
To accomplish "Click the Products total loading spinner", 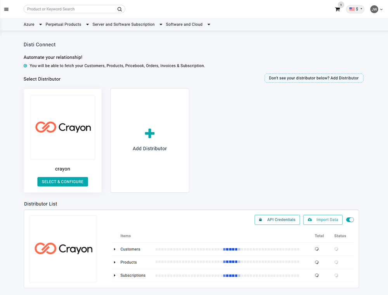I will pos(317,262).
